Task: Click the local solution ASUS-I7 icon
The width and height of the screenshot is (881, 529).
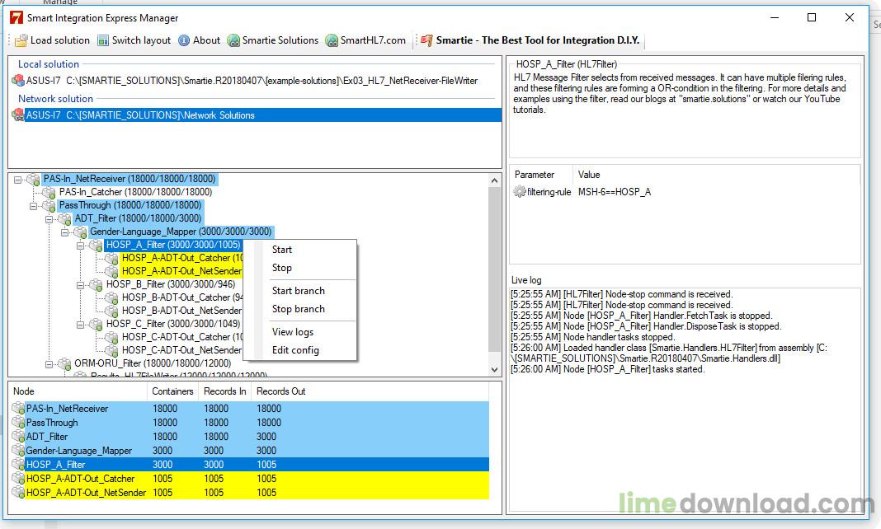Action: coord(18,81)
